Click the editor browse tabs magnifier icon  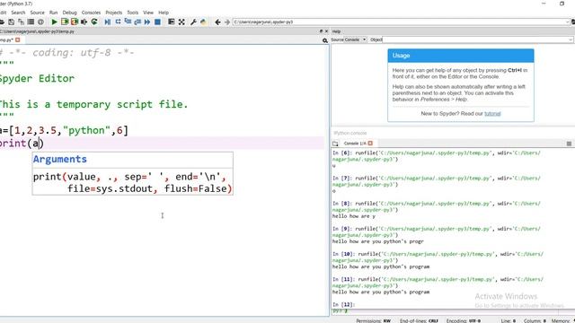(x=325, y=40)
